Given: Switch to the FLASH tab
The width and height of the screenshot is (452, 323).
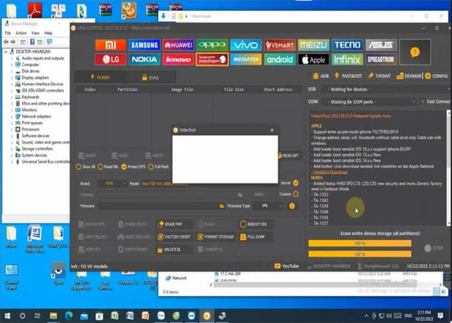Looking at the screenshot, I should point(99,78).
